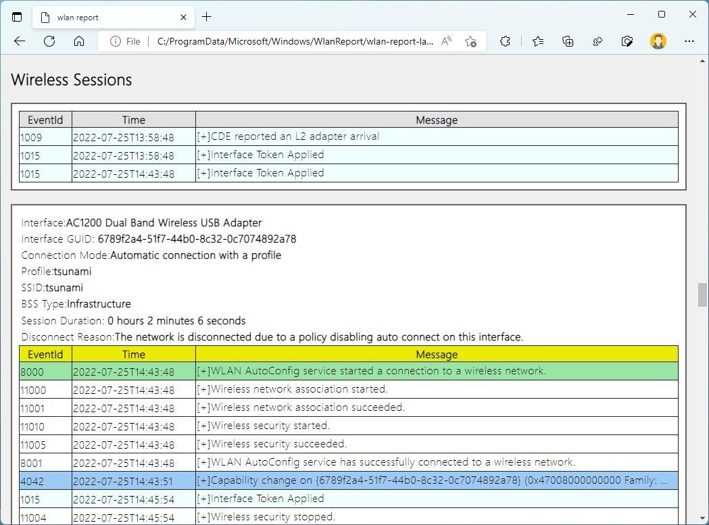Screen dimensions: 709x525
Task: Click the vertical scrollbar thumb
Action: pos(702,294)
